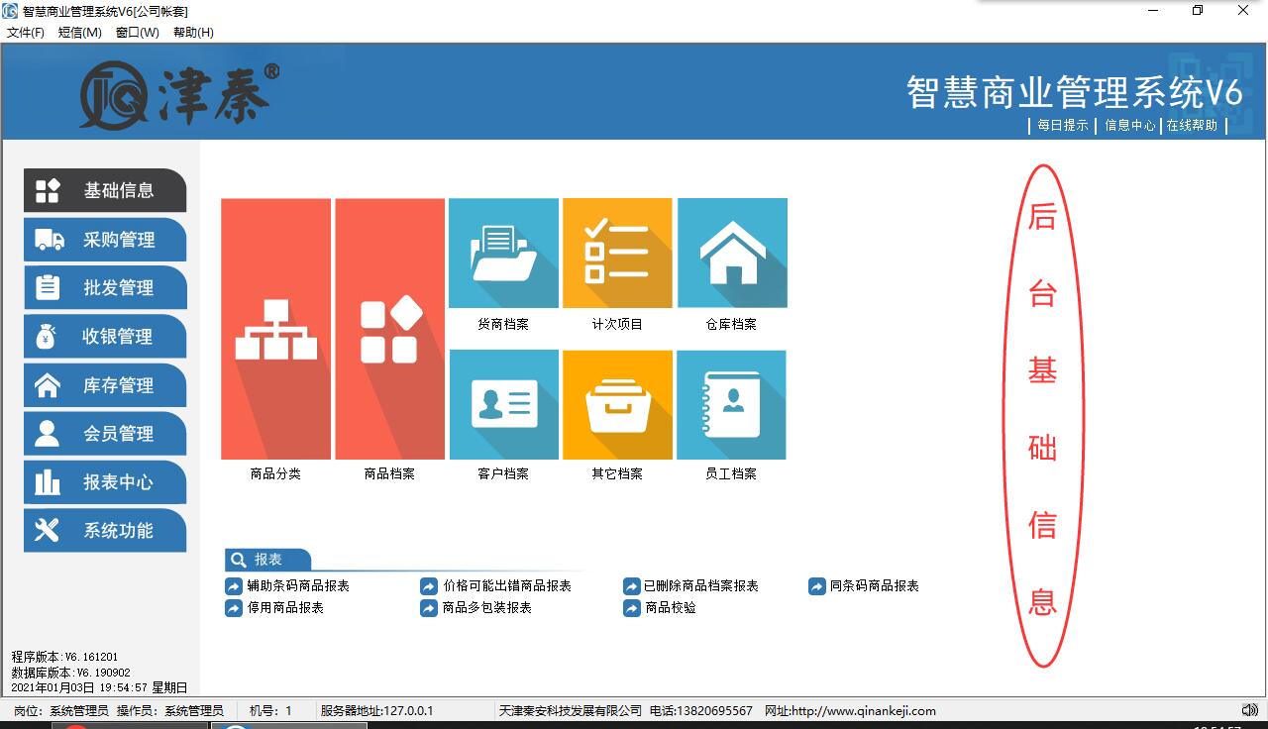Viewport: 1268px width, 729px height.
Task: Expand the 帮助(H) menu
Action: pyautogui.click(x=193, y=33)
